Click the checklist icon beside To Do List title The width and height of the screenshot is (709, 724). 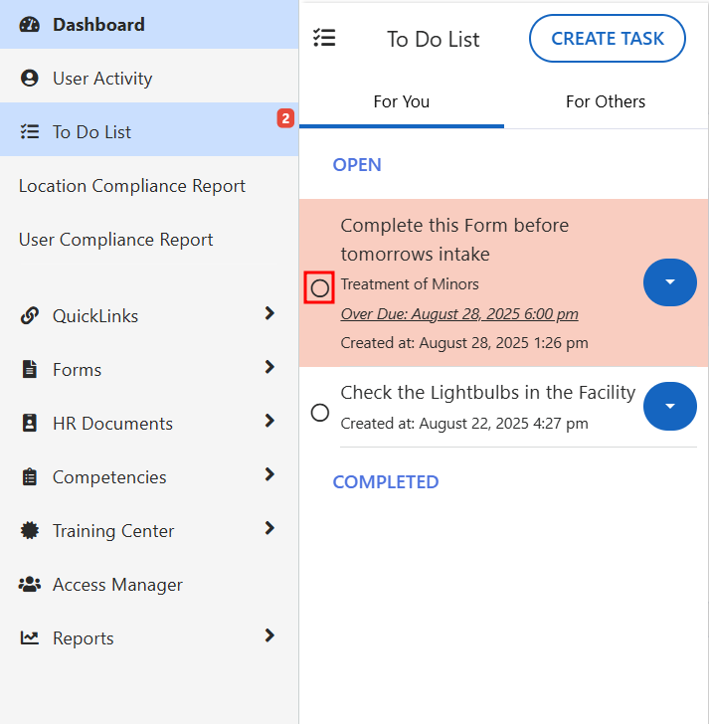(x=324, y=39)
